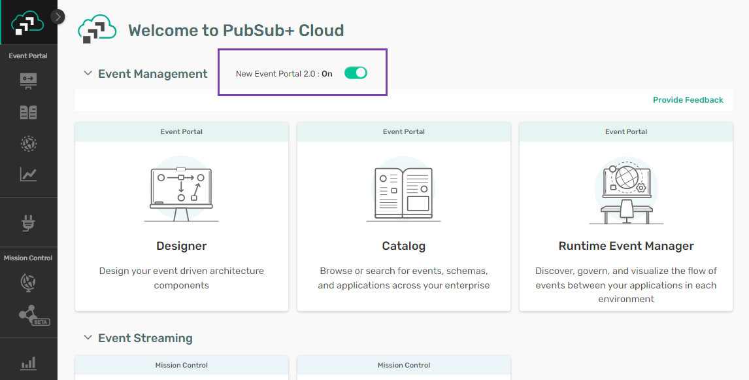Collapse the Event Management section

click(88, 73)
